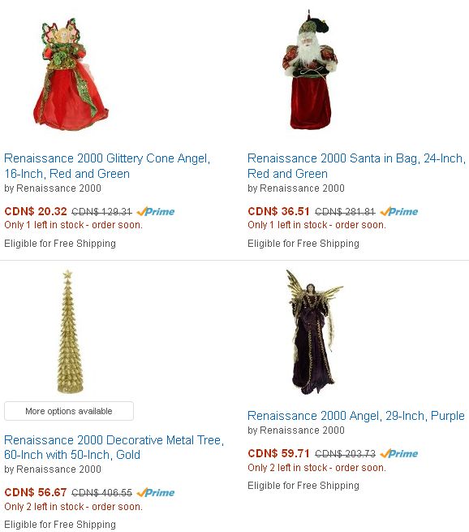Open Renaissance 2000 Glittery Cone Angel title link
469x532 pixels.
tap(107, 166)
